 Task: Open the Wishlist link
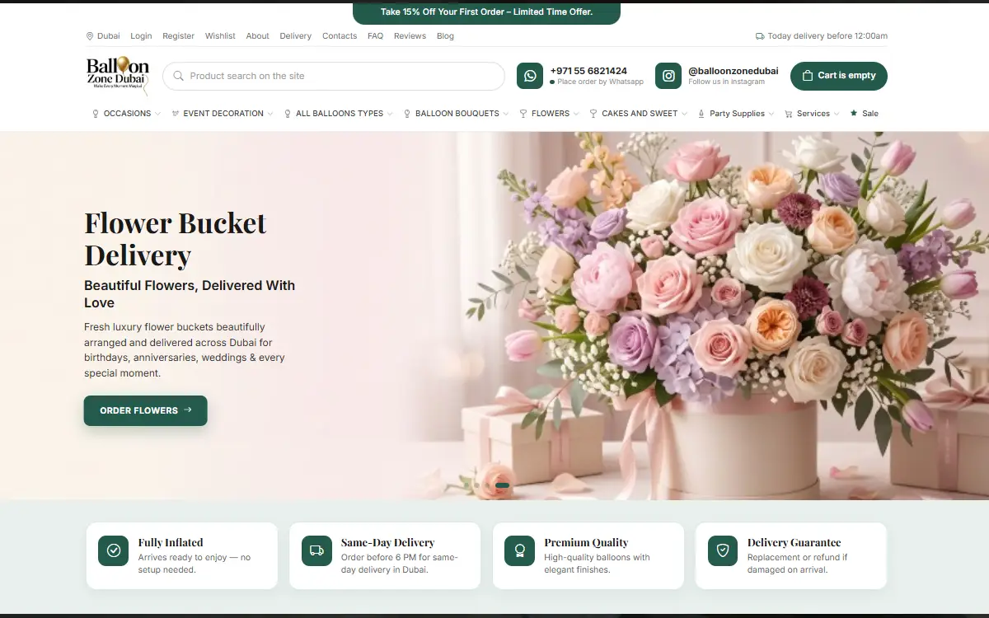tap(220, 36)
